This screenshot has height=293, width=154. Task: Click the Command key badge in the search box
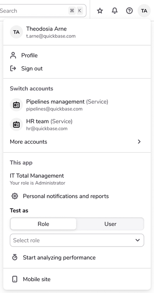coord(72,11)
